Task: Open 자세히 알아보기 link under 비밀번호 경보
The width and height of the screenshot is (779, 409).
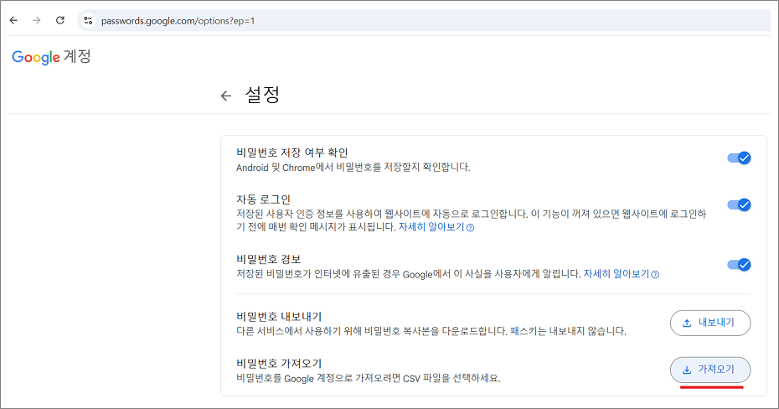Action: pyautogui.click(x=621, y=274)
